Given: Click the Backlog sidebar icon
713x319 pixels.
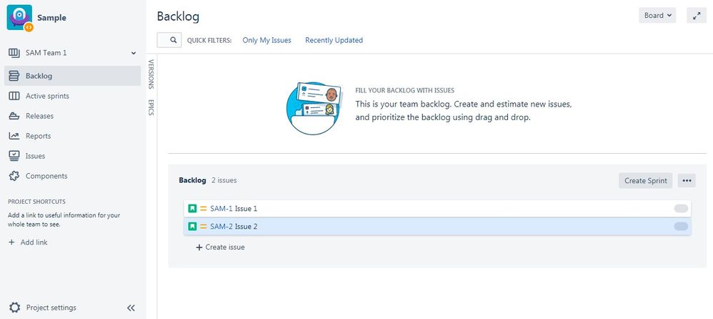Looking at the screenshot, I should click(x=14, y=76).
